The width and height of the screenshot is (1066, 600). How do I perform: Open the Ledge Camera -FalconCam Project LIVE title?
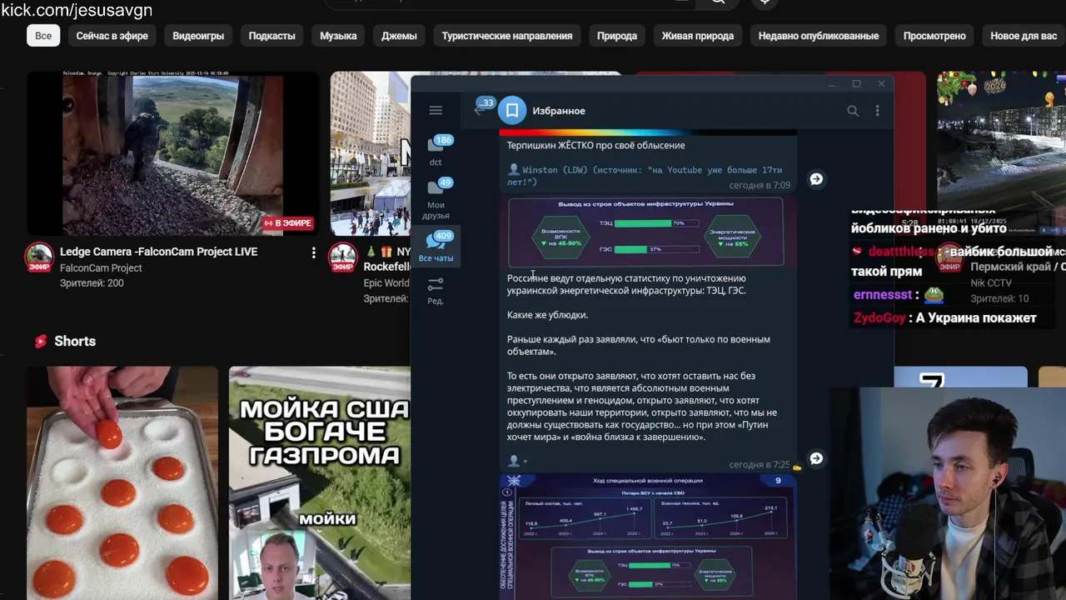tap(158, 252)
